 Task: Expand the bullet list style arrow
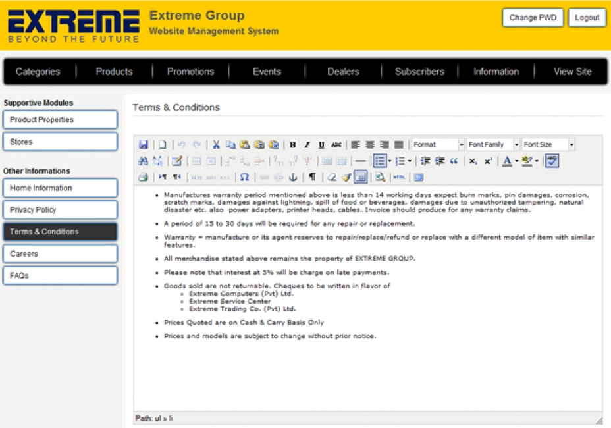point(389,161)
